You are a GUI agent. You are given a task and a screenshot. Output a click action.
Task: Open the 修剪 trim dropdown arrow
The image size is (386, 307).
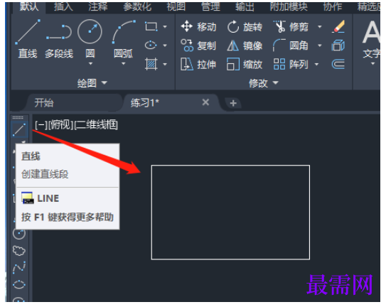(319, 26)
